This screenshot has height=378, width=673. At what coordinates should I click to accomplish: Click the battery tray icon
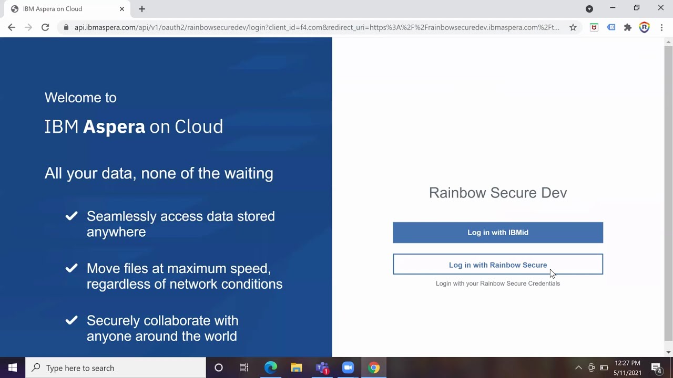click(604, 367)
